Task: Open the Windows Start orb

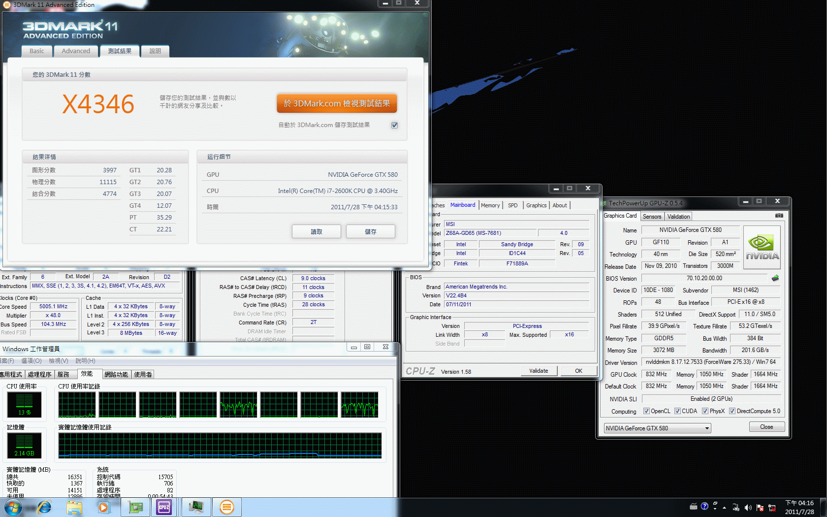Action: click(x=13, y=507)
